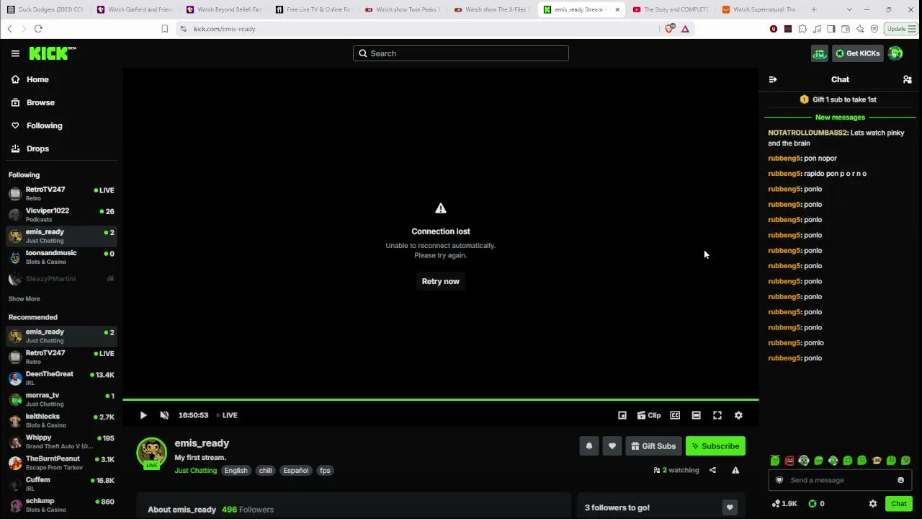Image resolution: width=922 pixels, height=519 pixels.
Task: Open morras_tv recommended channel
Action: [61, 399]
